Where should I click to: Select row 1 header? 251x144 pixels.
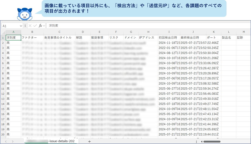pos(3,38)
